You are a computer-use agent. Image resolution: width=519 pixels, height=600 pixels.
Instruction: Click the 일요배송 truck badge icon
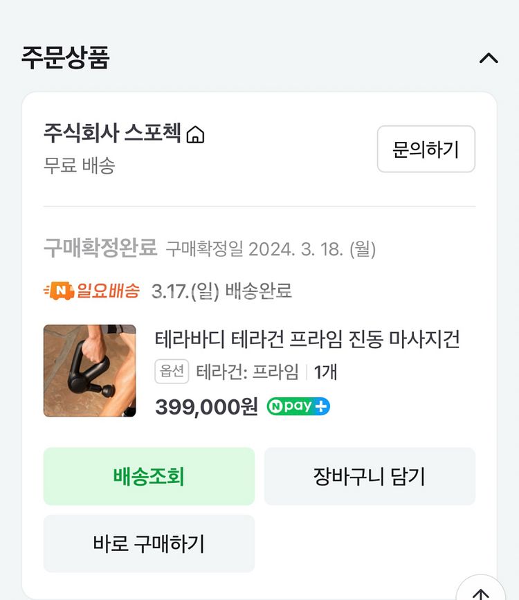pos(58,291)
